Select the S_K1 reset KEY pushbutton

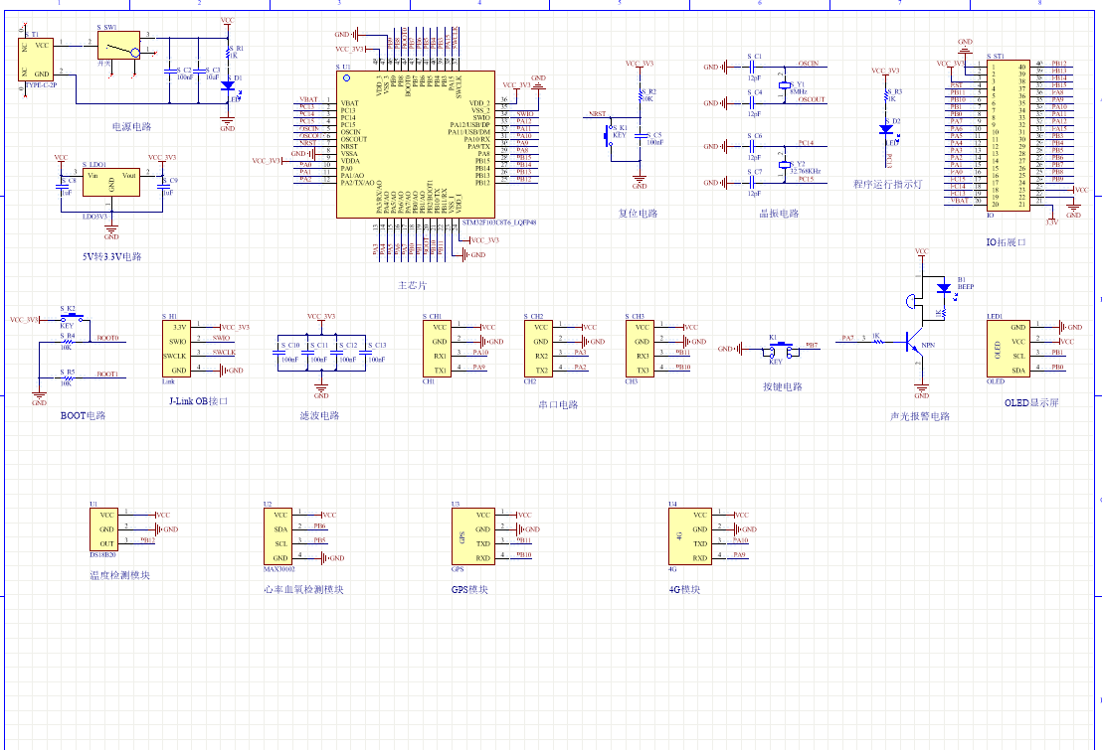pos(609,134)
